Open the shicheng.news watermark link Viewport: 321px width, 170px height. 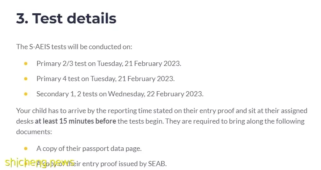(40, 163)
